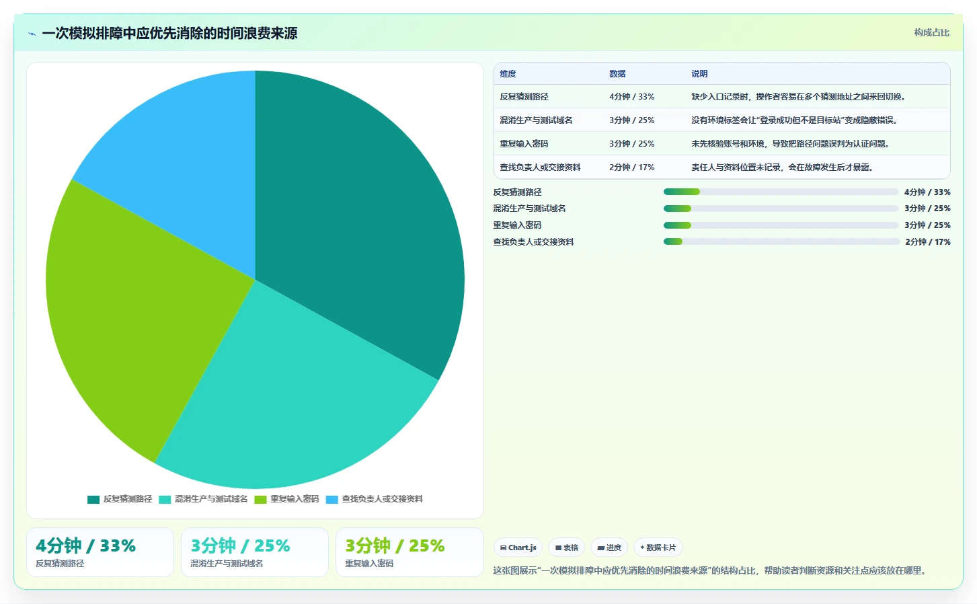The height and width of the screenshot is (604, 977).
Task: Click the 4分钟 / 33% summary card
Action: coord(100,552)
